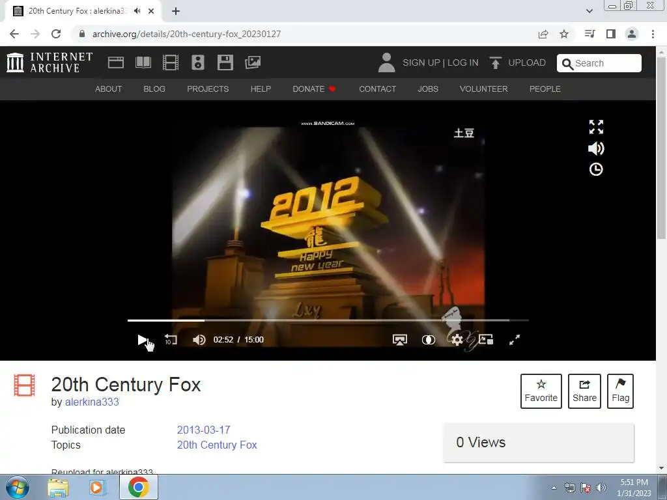The height and width of the screenshot is (500, 667).
Task: Close the 20th Century Fox tab
Action: (151, 11)
